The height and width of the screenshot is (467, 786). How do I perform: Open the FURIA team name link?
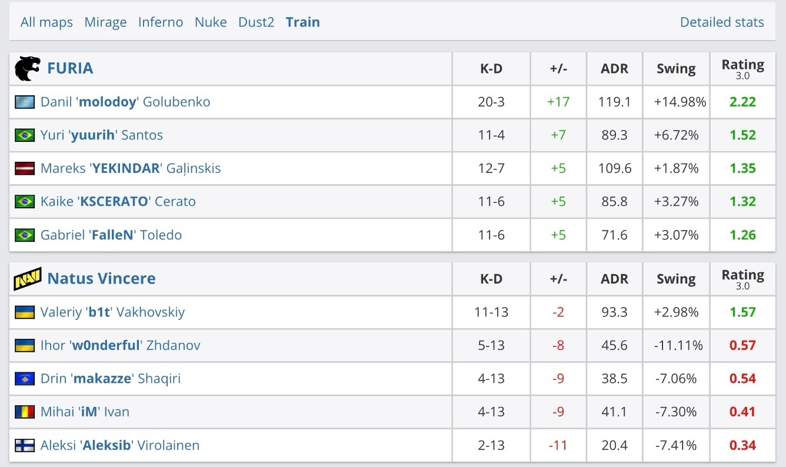pyautogui.click(x=70, y=68)
